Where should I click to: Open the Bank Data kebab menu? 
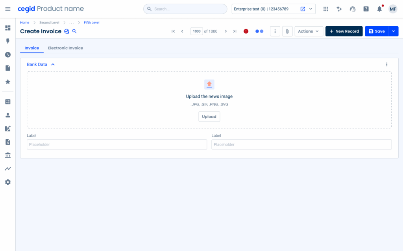(386, 64)
